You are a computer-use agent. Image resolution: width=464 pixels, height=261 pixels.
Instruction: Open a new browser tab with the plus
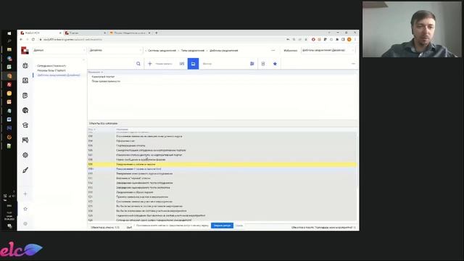coord(157,33)
